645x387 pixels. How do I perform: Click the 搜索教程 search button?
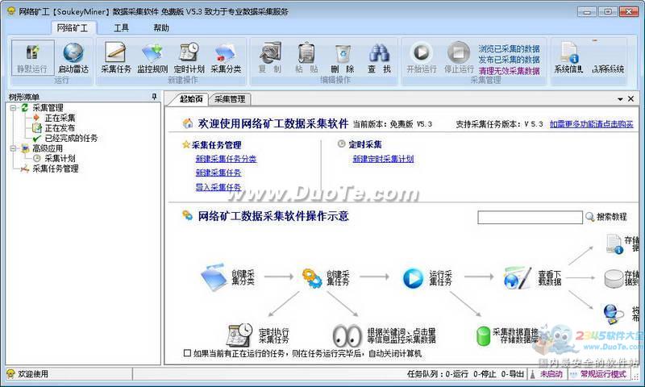[x=606, y=216]
